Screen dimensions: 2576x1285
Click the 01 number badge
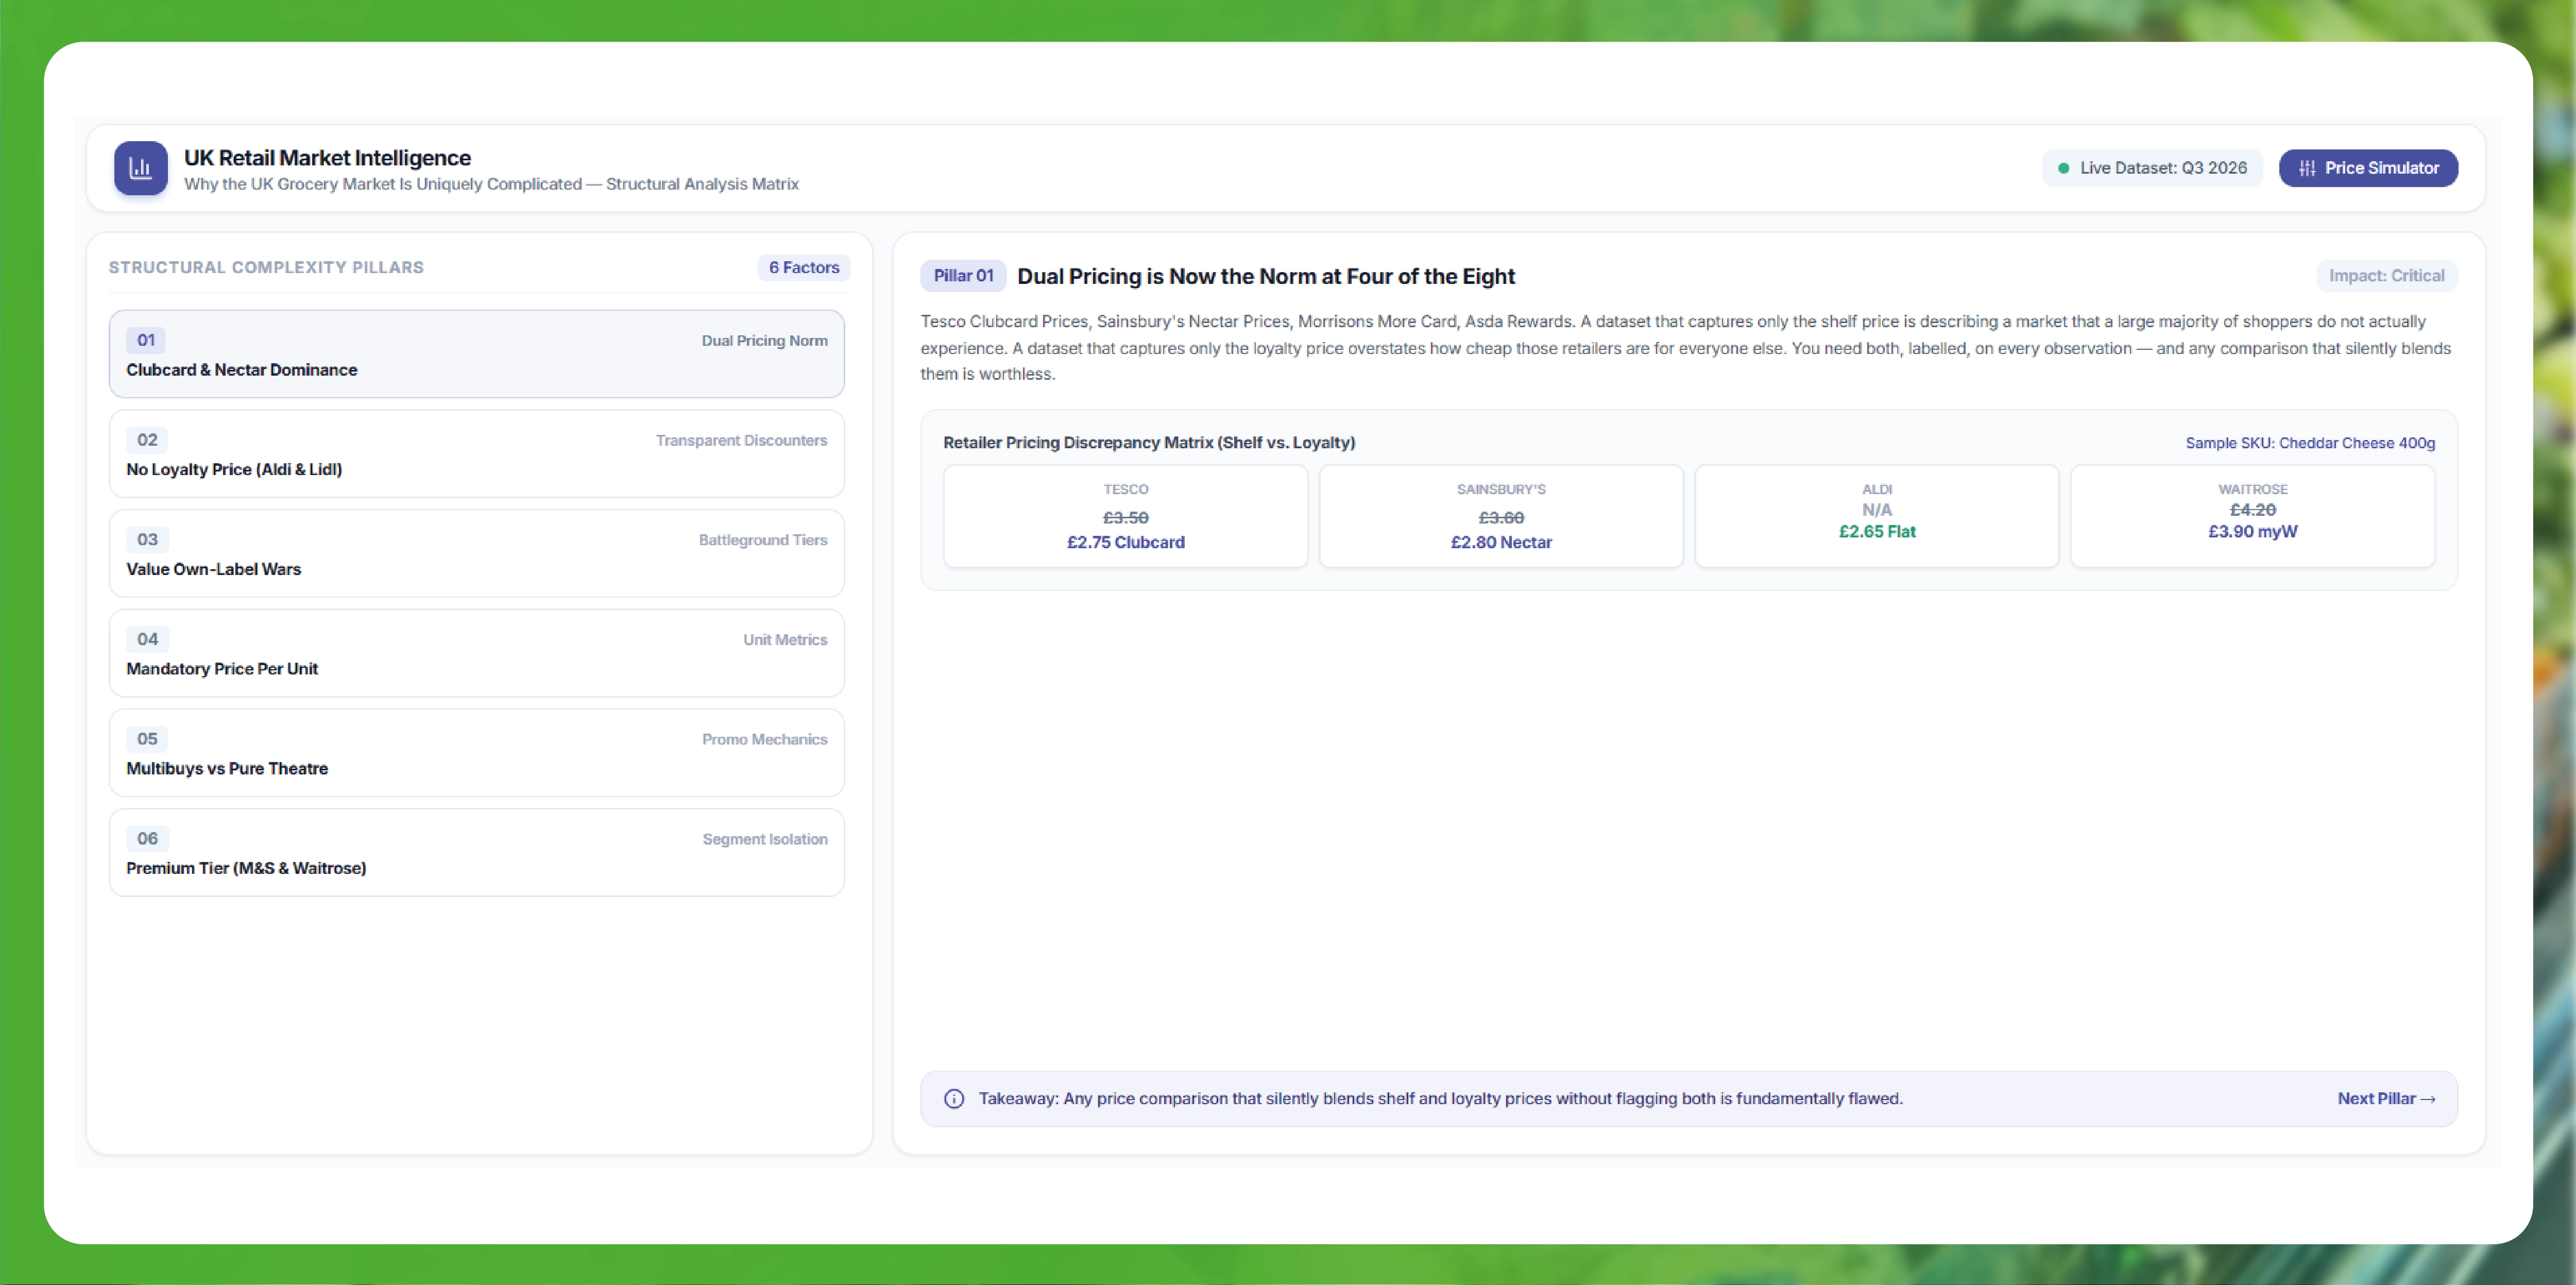click(146, 340)
